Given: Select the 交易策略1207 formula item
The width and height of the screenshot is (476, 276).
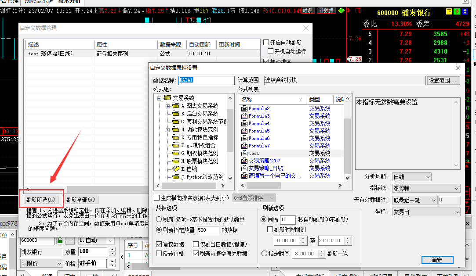Looking at the screenshot, I should 264,161.
